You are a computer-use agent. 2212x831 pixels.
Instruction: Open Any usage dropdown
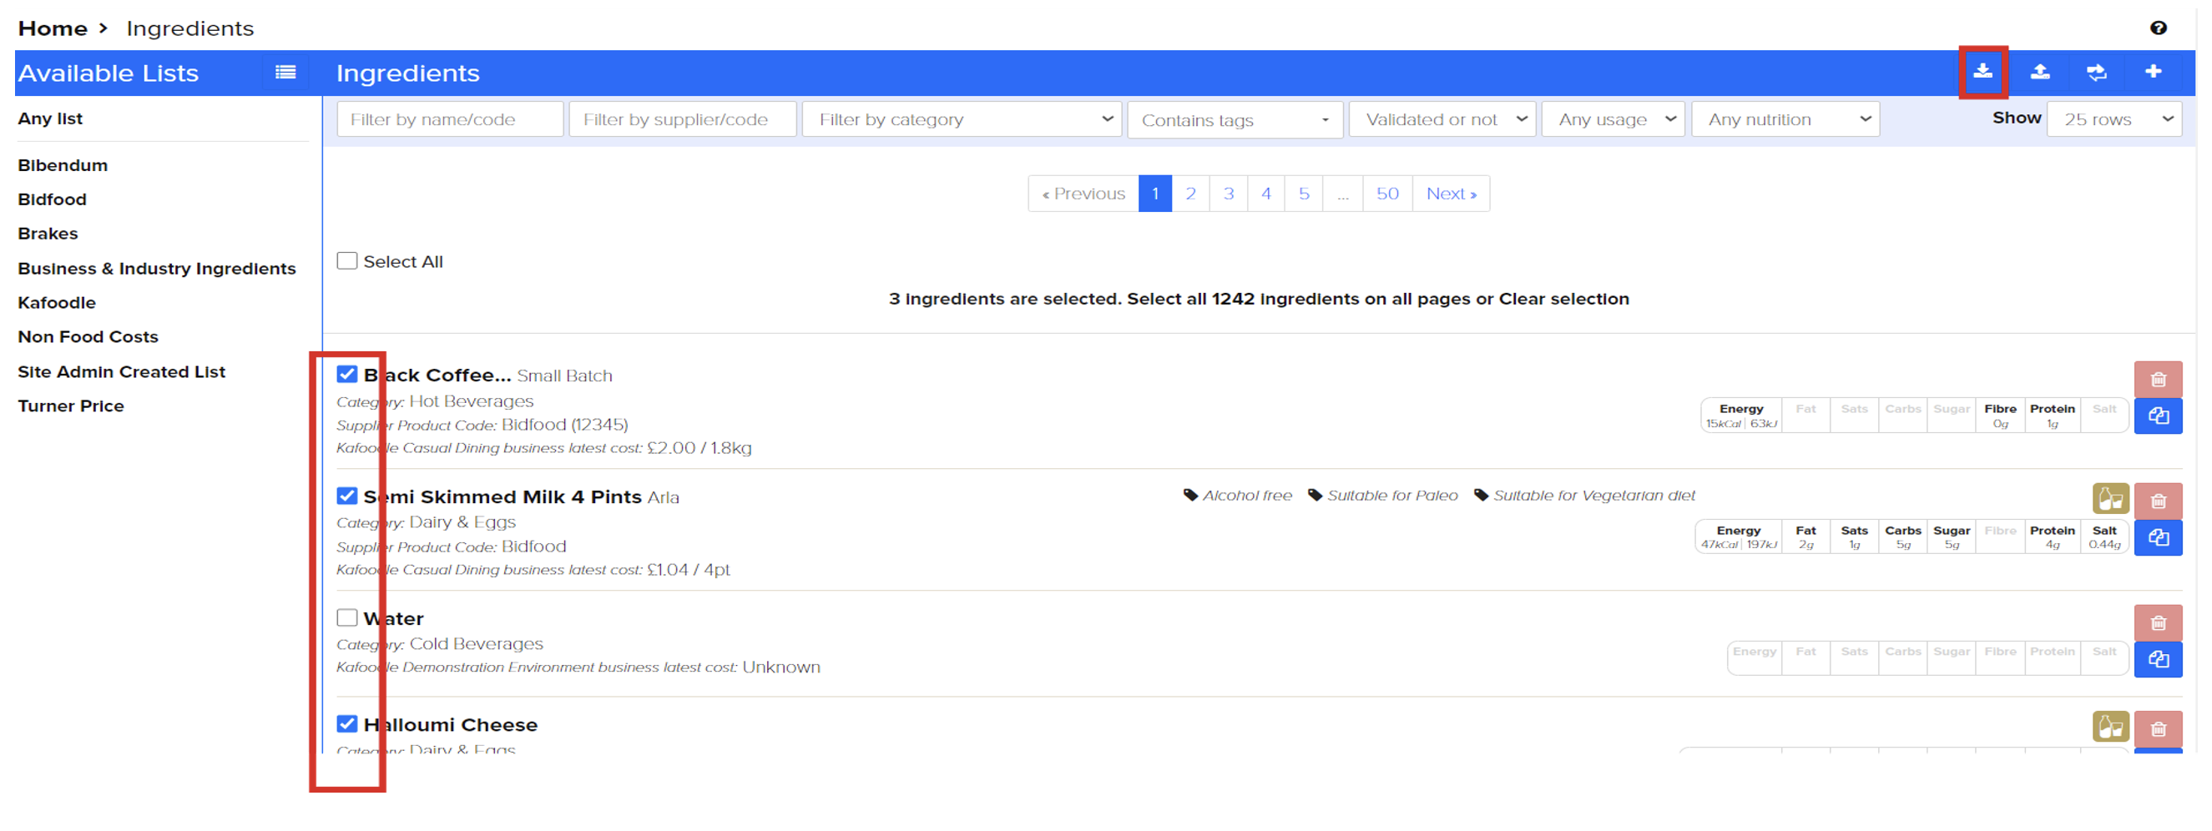point(1614,119)
